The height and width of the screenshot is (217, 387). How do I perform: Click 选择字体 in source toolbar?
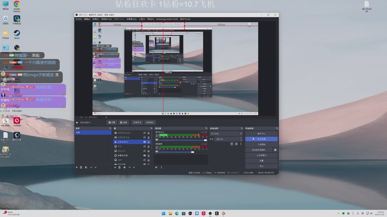tap(137, 122)
